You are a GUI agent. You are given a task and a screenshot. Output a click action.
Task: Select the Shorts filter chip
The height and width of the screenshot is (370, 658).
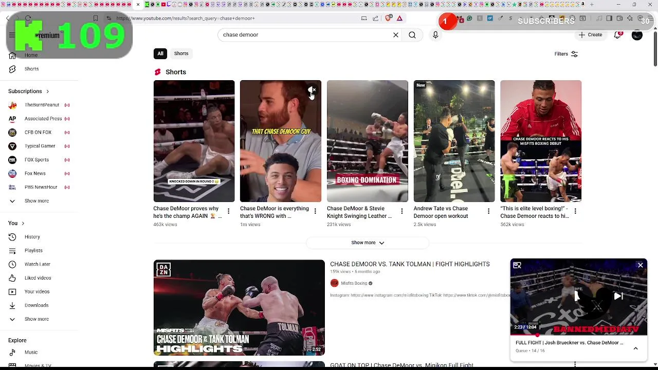pyautogui.click(x=181, y=53)
